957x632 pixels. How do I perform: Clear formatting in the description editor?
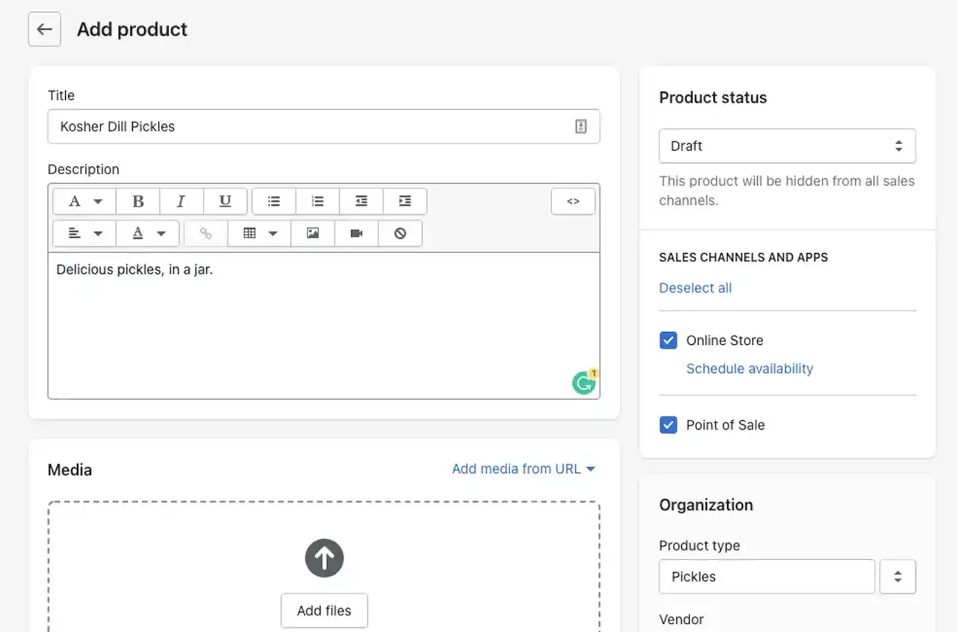click(x=400, y=233)
